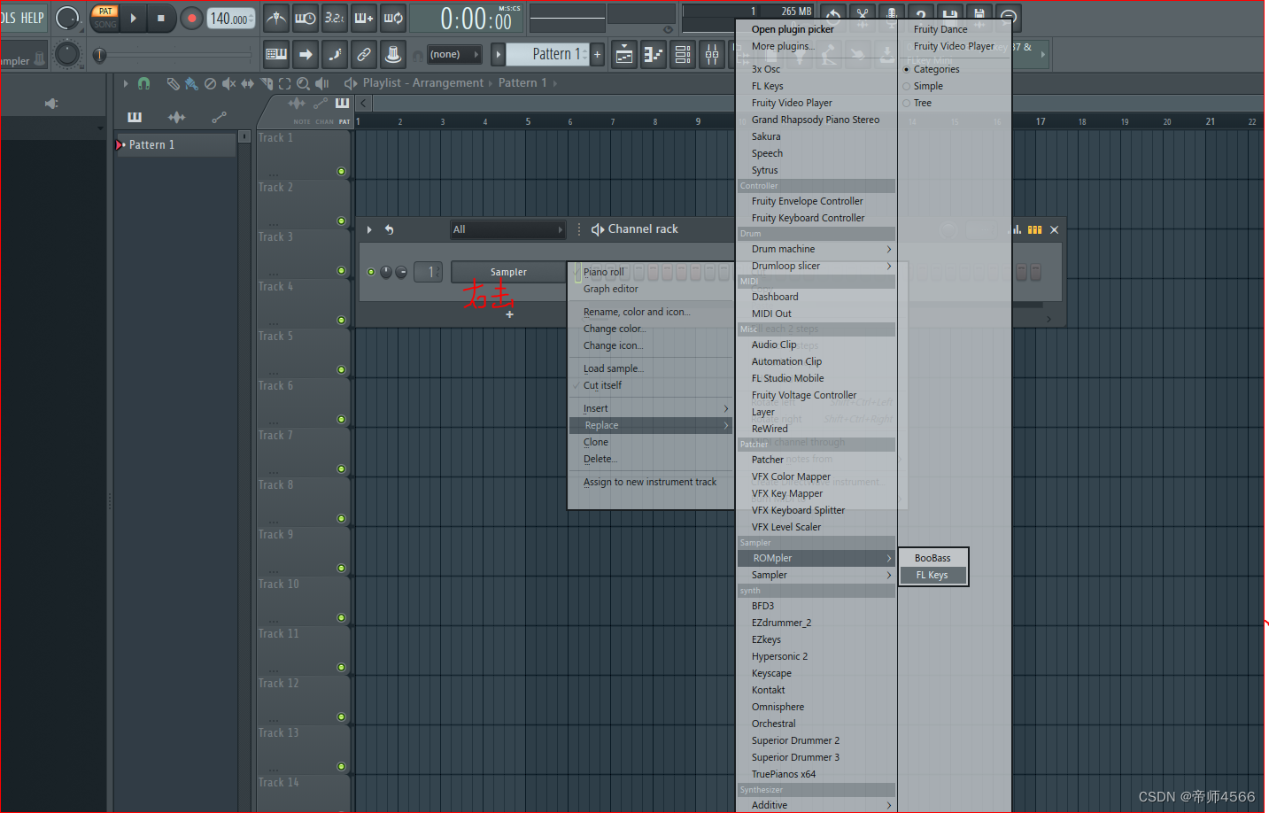This screenshot has height=813, width=1269.
Task: Open the mixer view icon
Action: 712,55
